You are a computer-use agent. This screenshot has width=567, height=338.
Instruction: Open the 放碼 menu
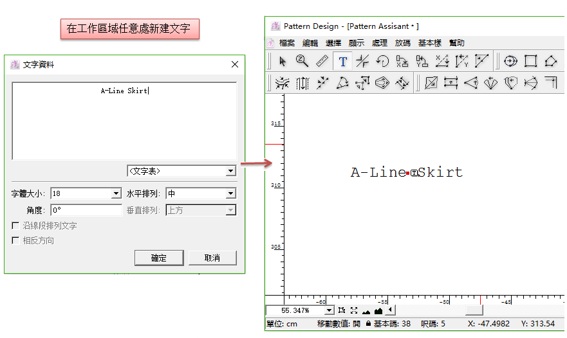pos(402,43)
